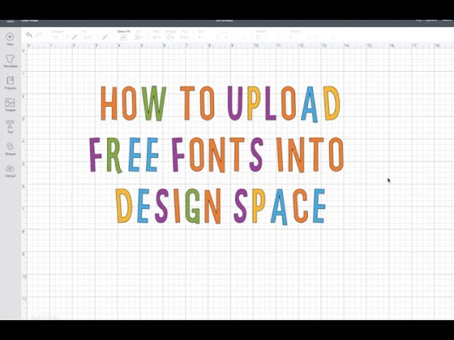Open the Edit dropdown
The width and height of the screenshot is (454, 340).
point(138,35)
